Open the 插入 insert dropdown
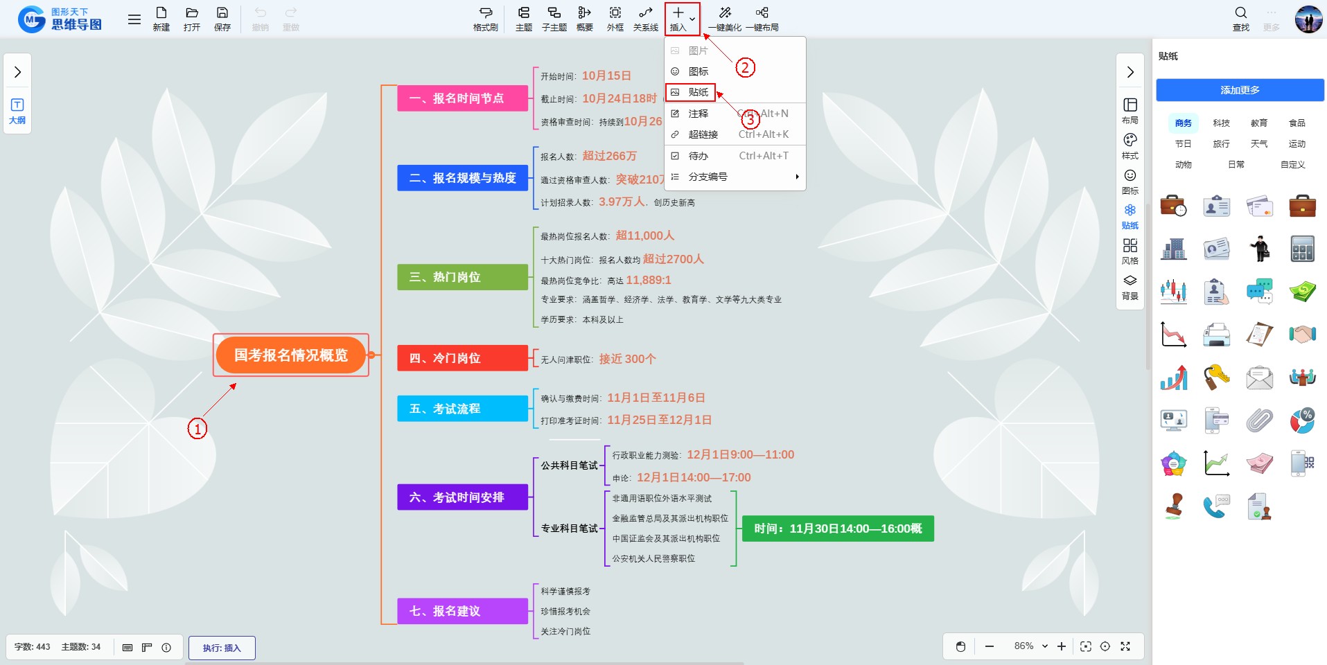This screenshot has width=1327, height=665. 682,19
